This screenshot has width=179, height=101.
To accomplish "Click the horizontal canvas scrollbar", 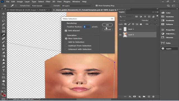I will (94, 99).
